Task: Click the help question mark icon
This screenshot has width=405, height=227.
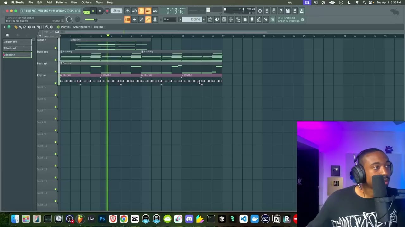Action: pos(281,11)
